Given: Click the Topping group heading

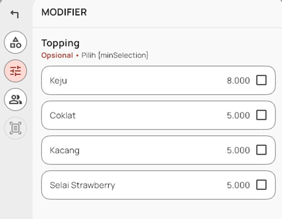Looking at the screenshot, I should pyautogui.click(x=60, y=43).
